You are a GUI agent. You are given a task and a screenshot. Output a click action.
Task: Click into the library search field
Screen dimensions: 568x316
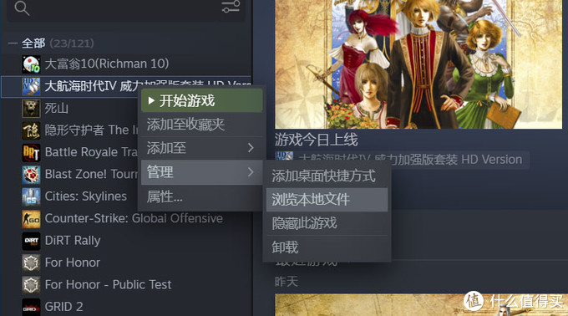(123, 8)
